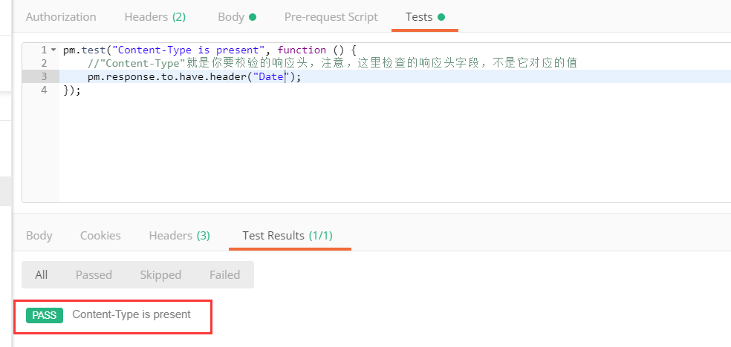731x347 pixels.
Task: Show All test results filter
Action: (x=41, y=274)
